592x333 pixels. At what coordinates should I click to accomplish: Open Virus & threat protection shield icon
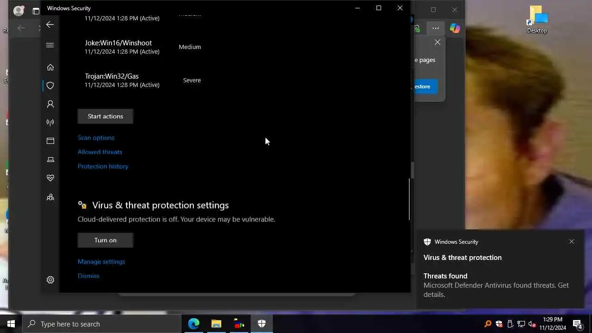[50, 86]
